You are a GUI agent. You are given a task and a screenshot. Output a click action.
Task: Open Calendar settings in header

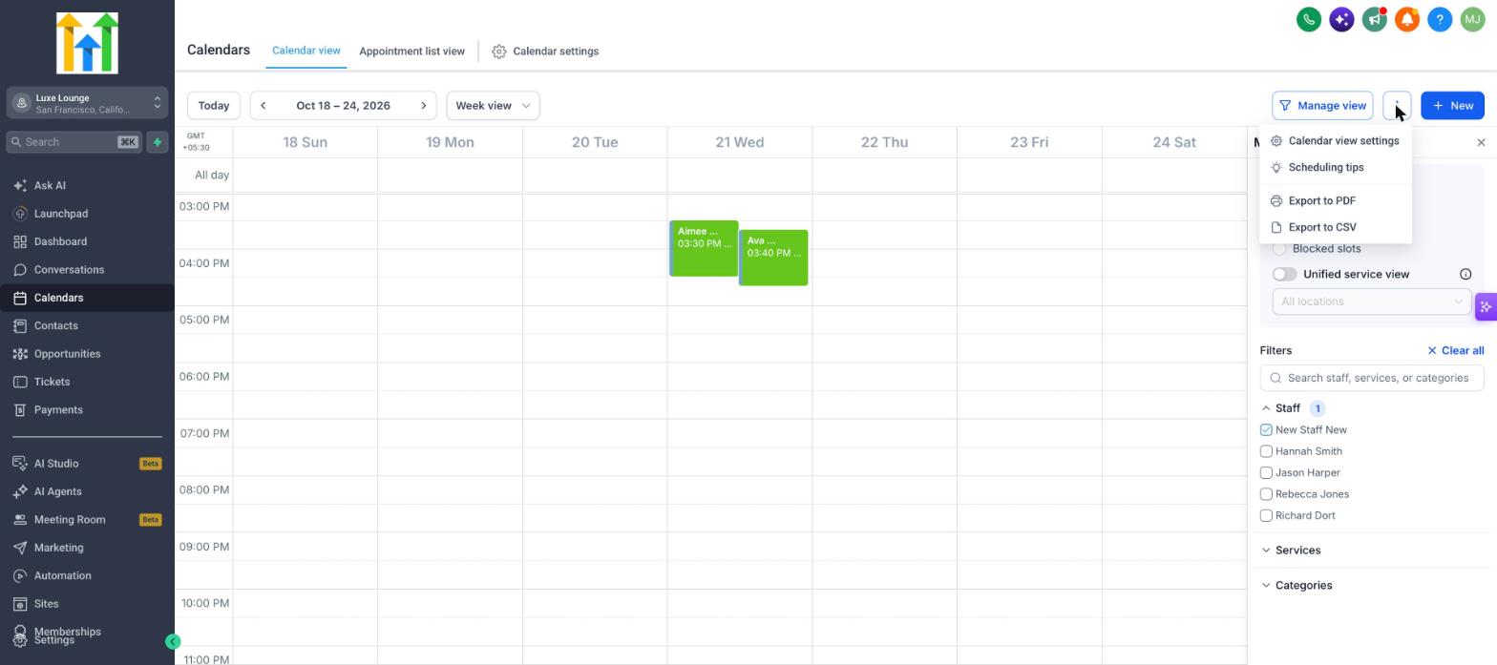click(x=545, y=52)
